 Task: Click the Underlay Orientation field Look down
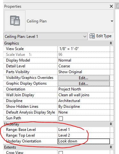tap(84, 141)
